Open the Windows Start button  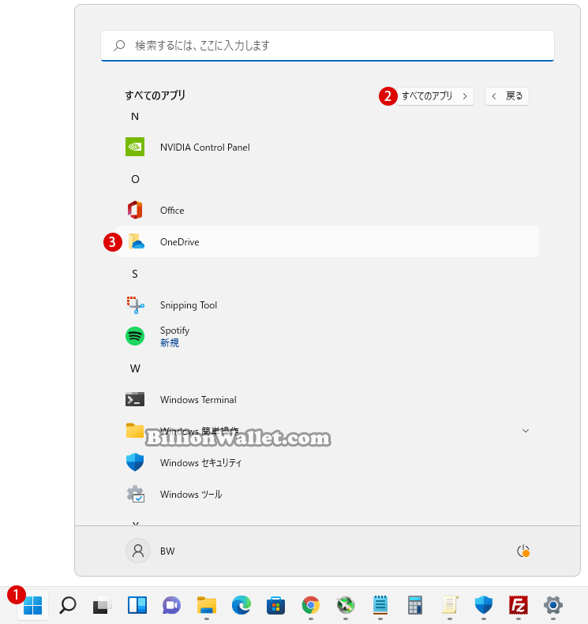point(32,606)
